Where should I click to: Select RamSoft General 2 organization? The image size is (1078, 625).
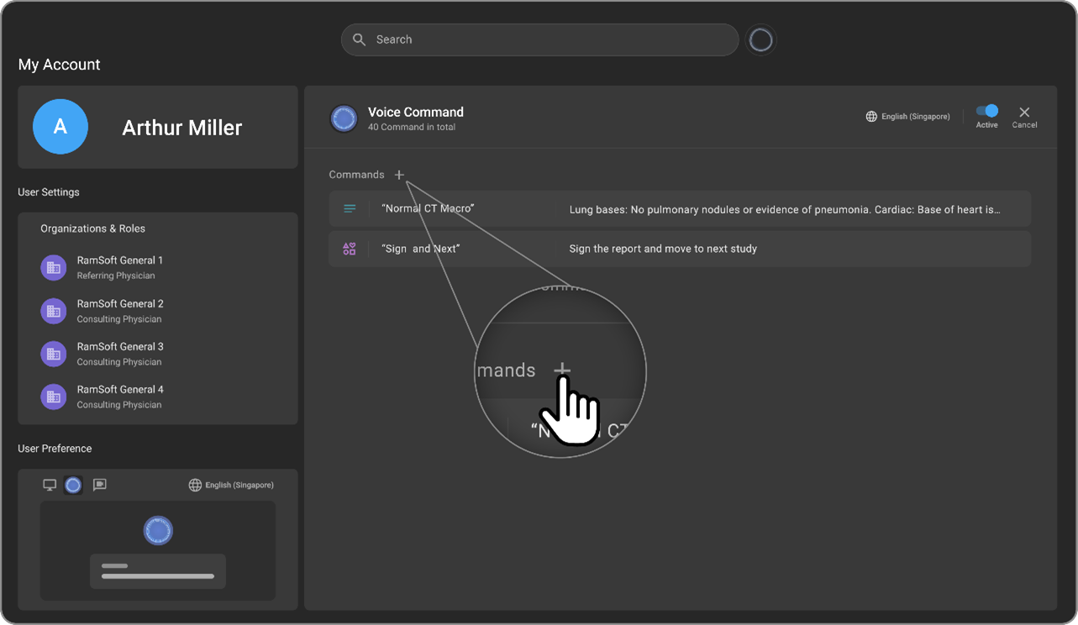point(119,311)
